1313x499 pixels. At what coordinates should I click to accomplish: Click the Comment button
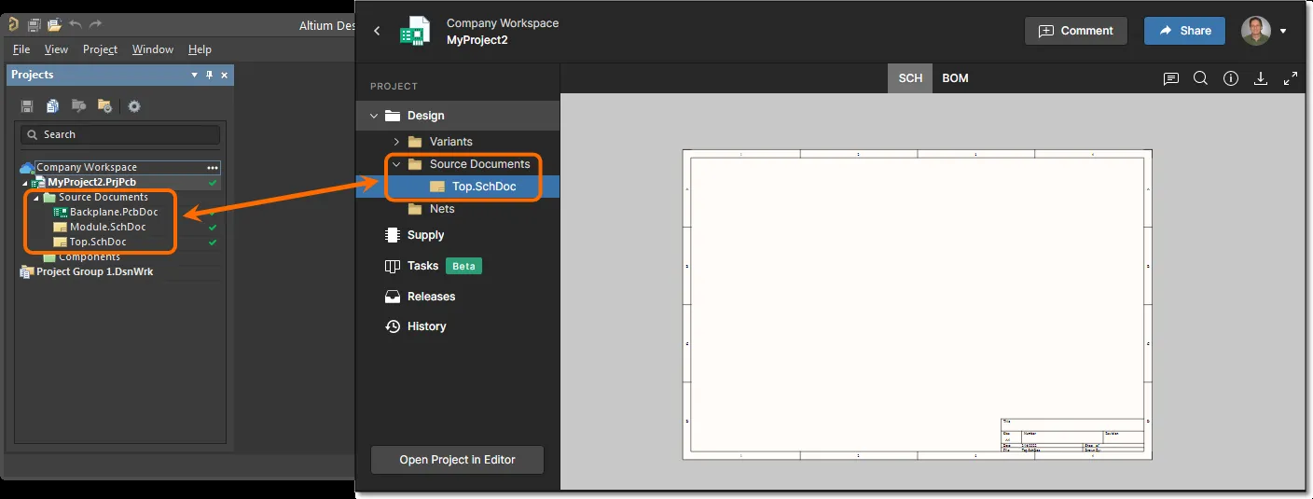tap(1075, 31)
